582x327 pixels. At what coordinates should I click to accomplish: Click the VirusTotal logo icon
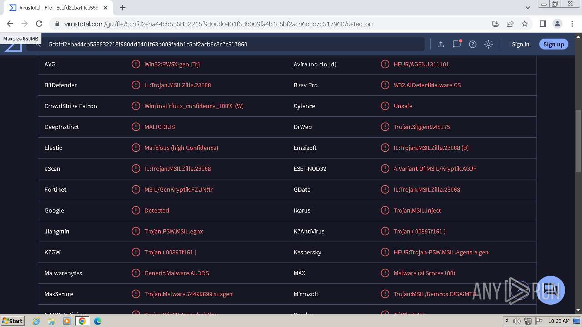[13, 45]
